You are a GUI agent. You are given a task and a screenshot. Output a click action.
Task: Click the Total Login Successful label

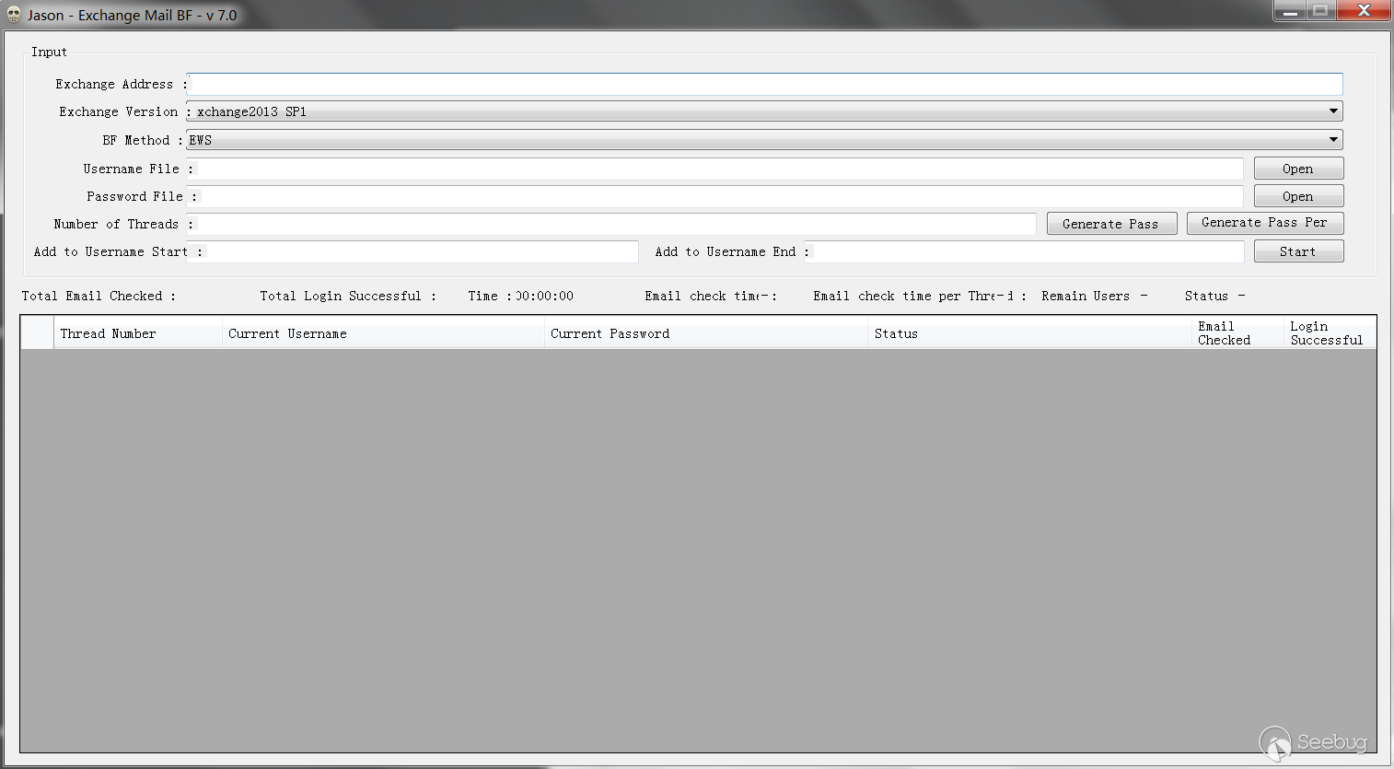point(348,296)
